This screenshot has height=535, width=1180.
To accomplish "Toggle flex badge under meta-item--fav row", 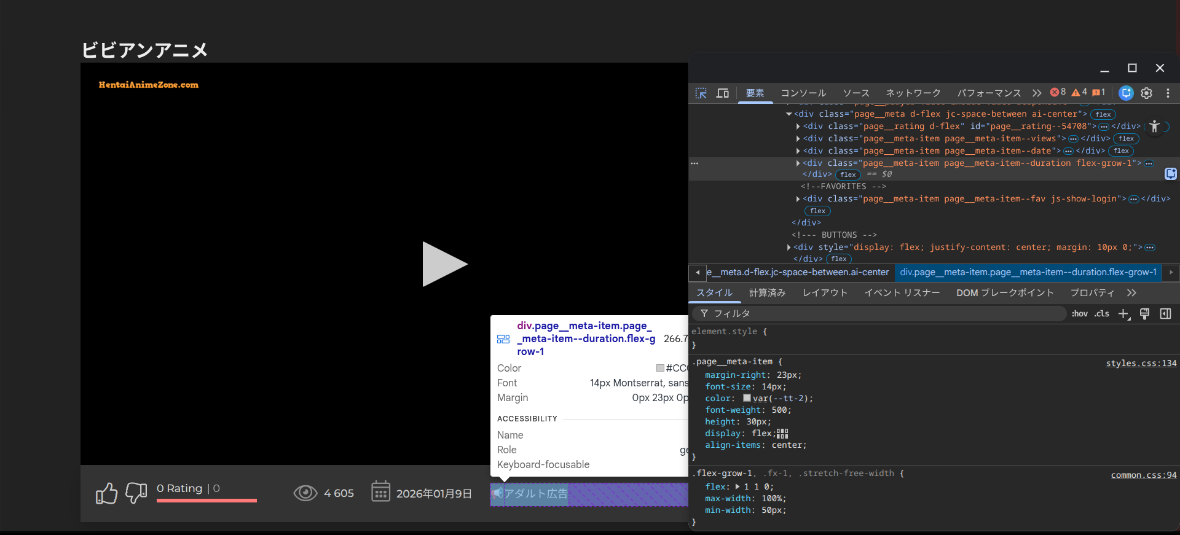I will point(817,211).
